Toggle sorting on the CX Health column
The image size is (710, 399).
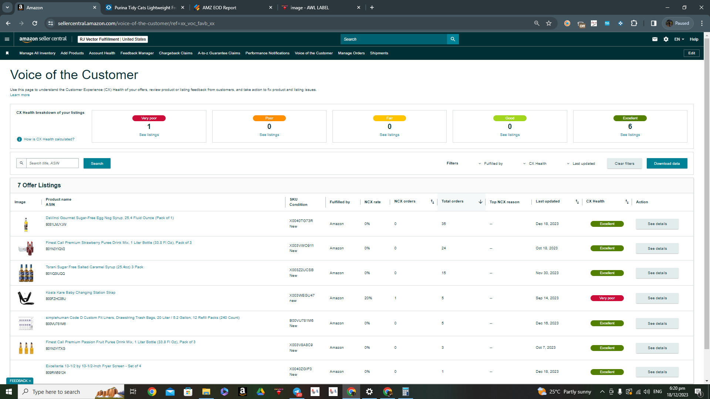click(627, 202)
